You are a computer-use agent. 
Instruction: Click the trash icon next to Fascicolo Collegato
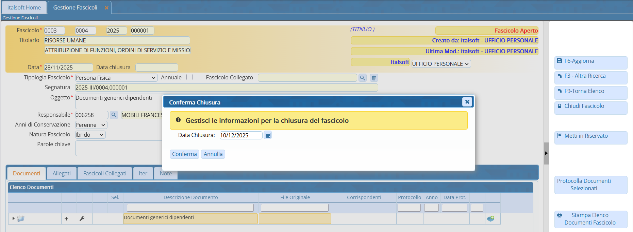(373, 78)
